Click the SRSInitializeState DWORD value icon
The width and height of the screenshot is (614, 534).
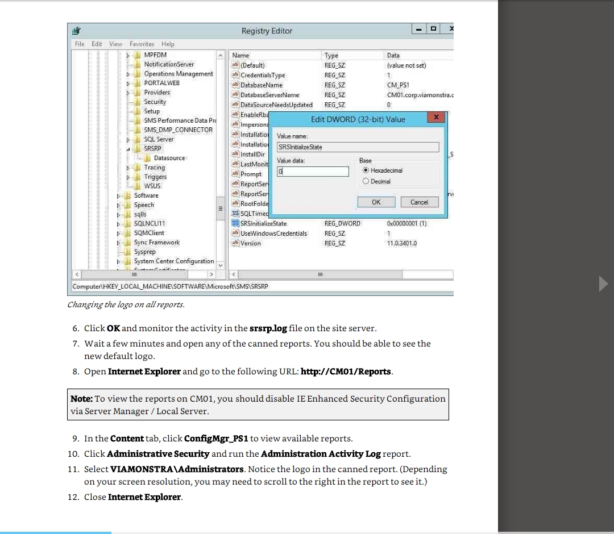pyautogui.click(x=235, y=224)
